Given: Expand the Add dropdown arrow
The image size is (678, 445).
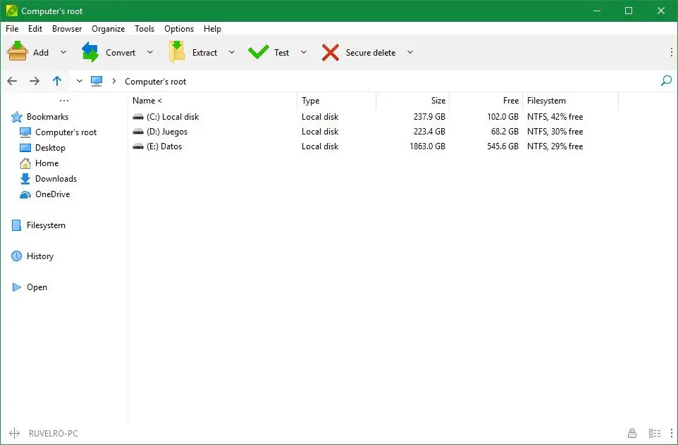Looking at the screenshot, I should pyautogui.click(x=63, y=52).
